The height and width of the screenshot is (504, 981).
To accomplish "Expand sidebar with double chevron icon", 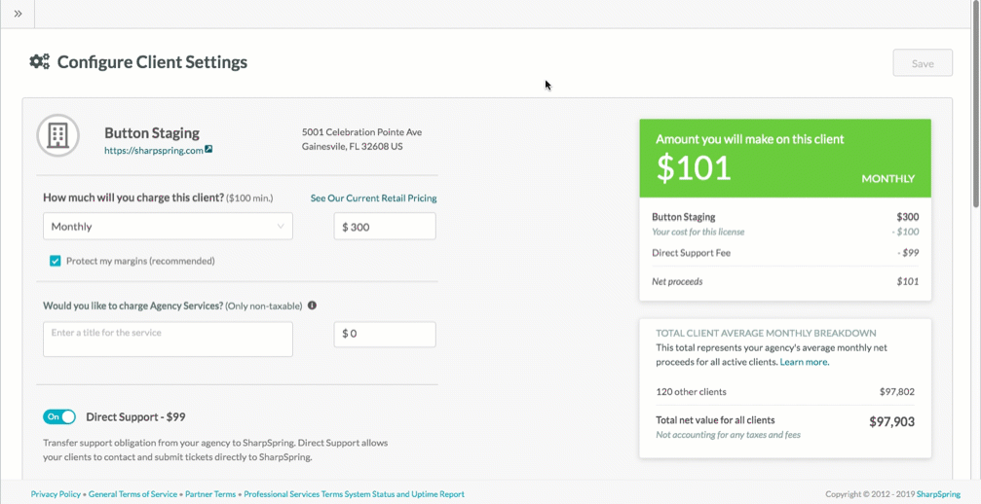I will tap(18, 14).
